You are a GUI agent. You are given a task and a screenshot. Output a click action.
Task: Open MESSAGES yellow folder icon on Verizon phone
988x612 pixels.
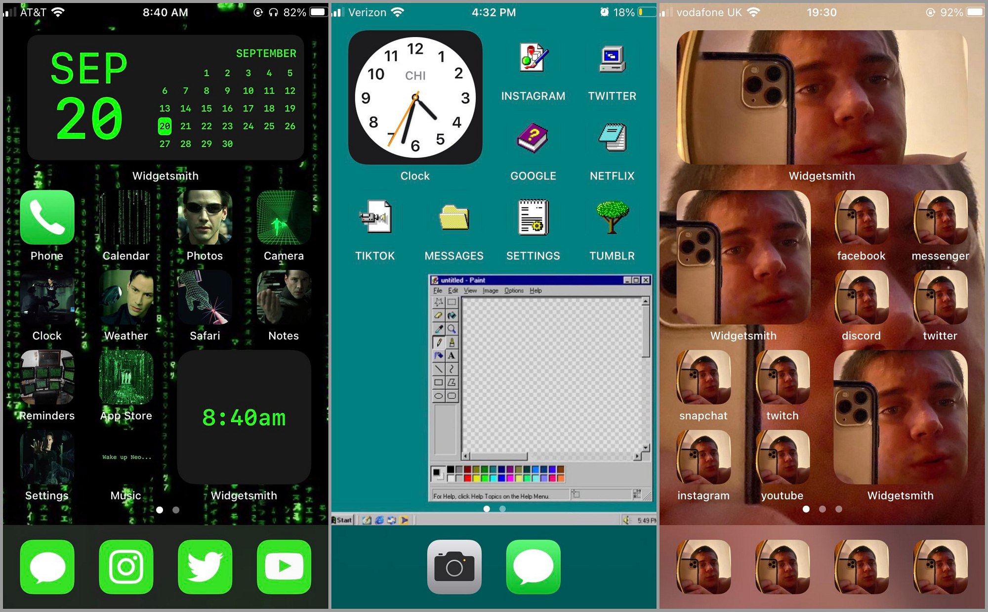pos(454,217)
